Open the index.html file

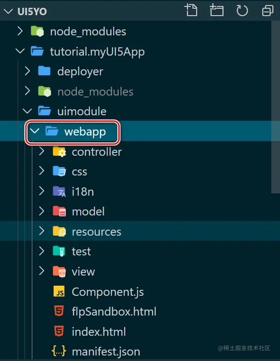pyautogui.click(x=99, y=332)
